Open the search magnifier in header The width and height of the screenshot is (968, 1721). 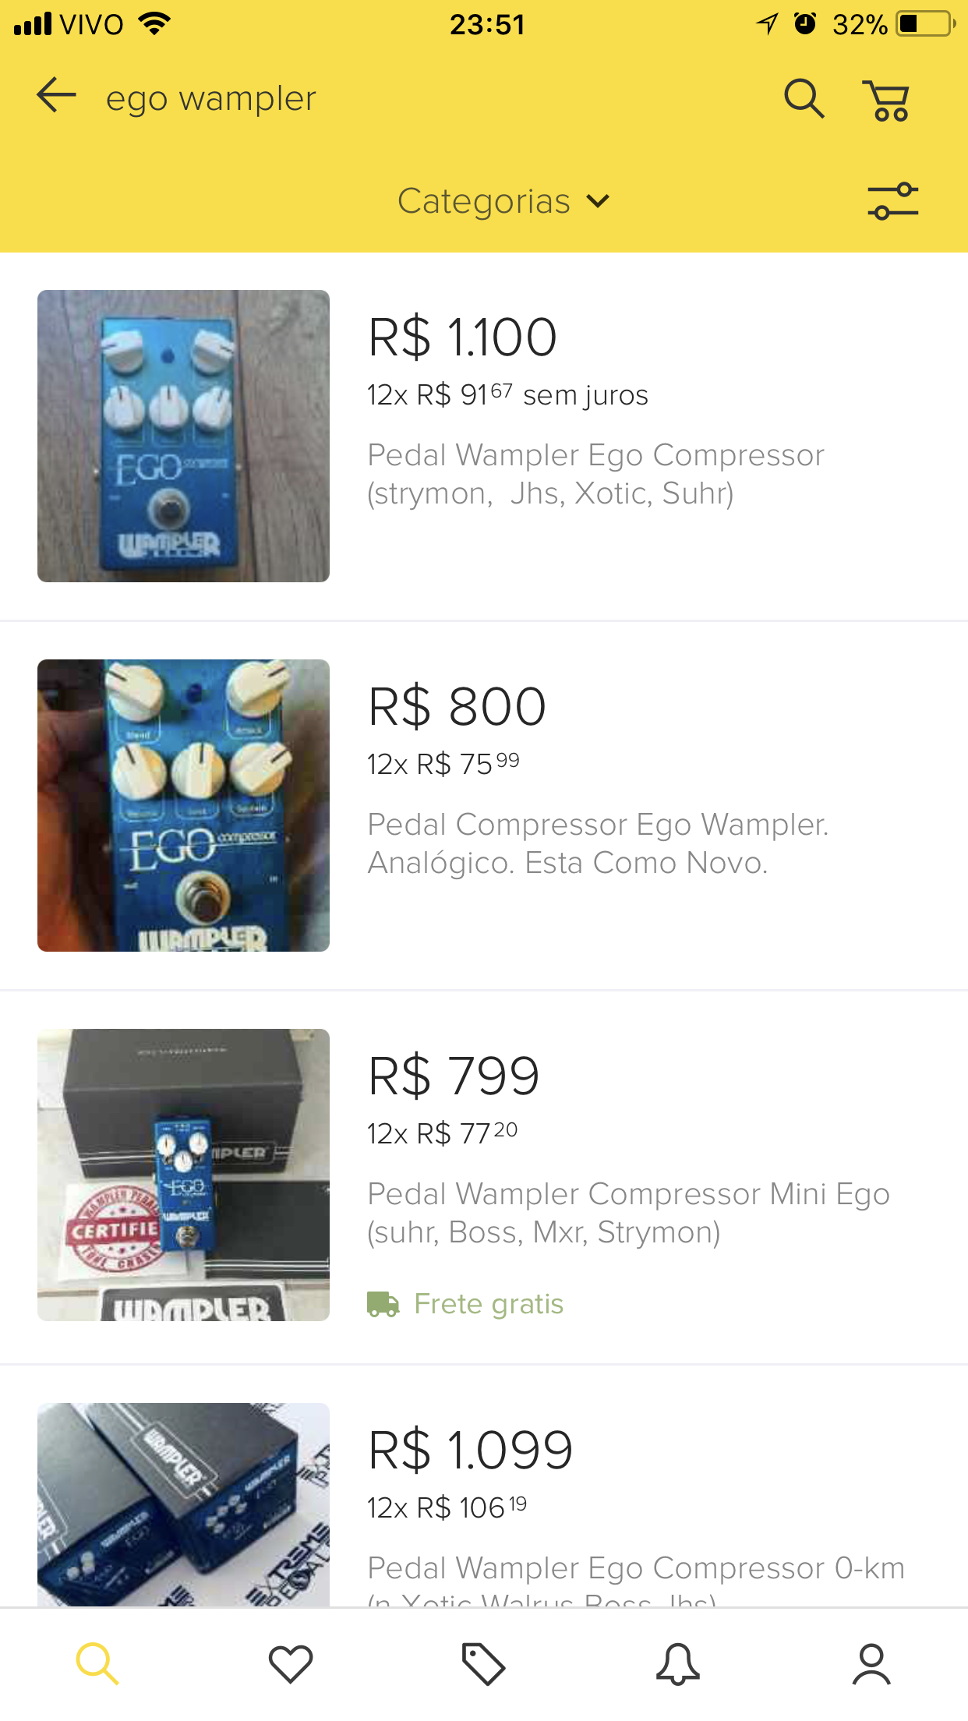point(804,99)
